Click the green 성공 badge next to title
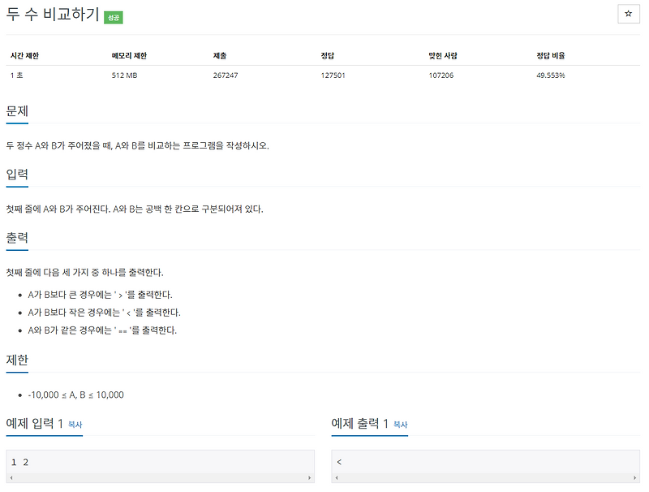Screen dimensions: 649x492 point(114,16)
